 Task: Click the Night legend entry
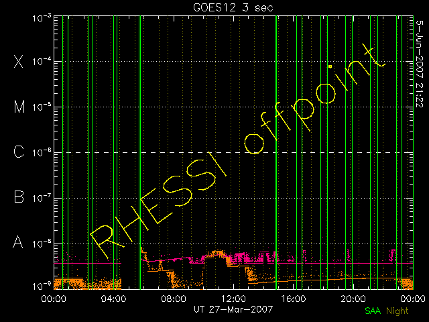(397, 311)
